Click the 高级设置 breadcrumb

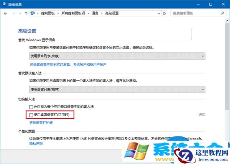112,13
